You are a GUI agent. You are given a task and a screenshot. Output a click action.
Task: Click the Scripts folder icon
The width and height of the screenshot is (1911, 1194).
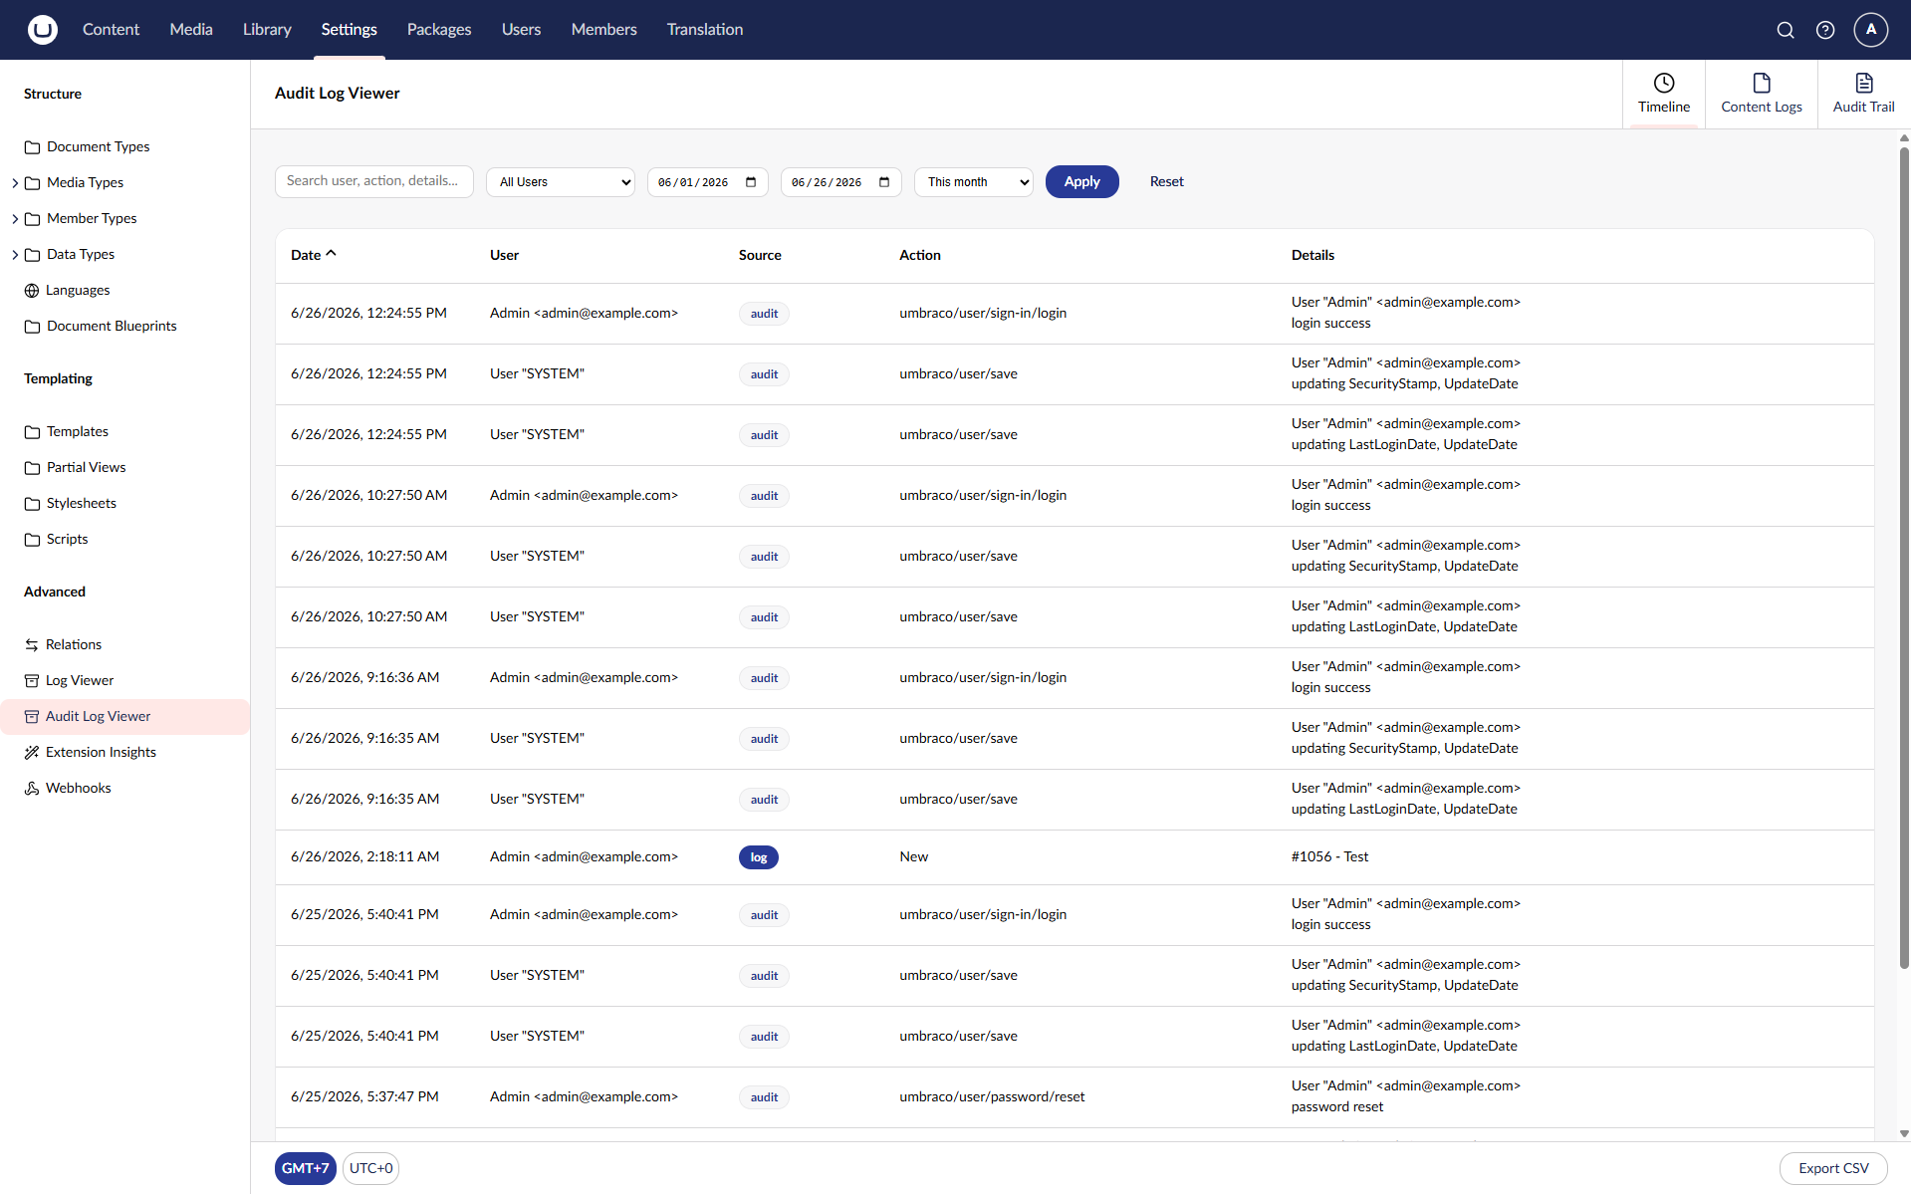(32, 540)
